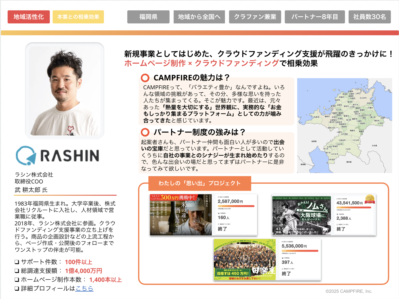Click the 43,541,500円 funding amount
The width and height of the screenshot is (399, 299).
click(x=350, y=203)
